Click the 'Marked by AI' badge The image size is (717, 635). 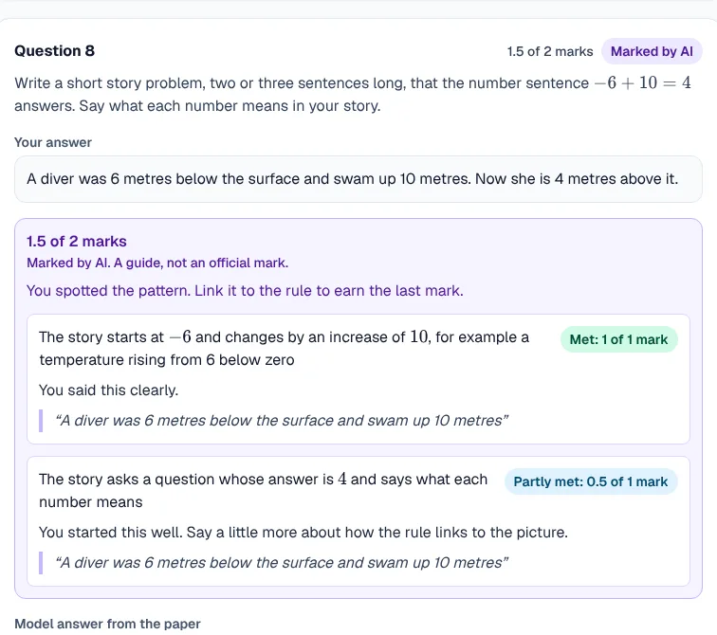pos(652,51)
